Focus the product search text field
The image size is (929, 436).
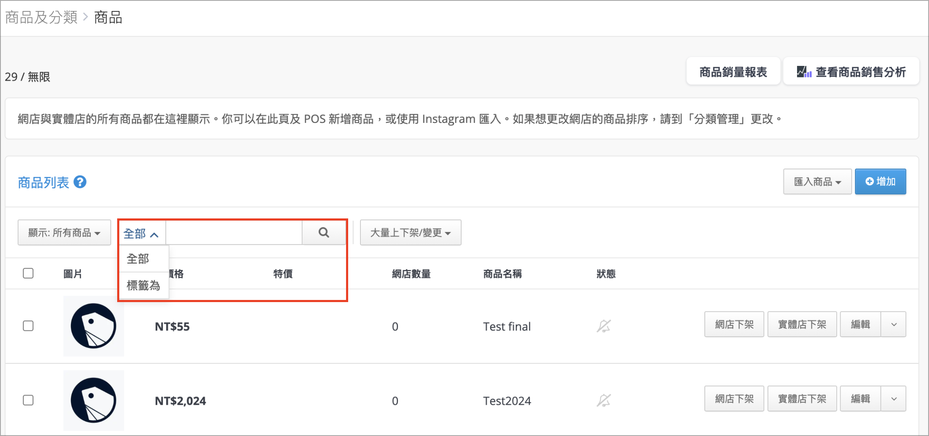[234, 232]
